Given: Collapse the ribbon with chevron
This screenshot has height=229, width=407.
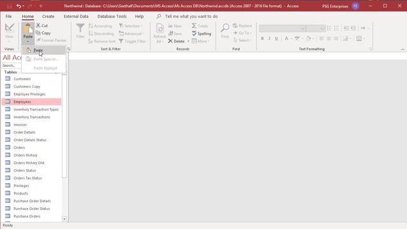Looking at the screenshot, I should (x=403, y=49).
